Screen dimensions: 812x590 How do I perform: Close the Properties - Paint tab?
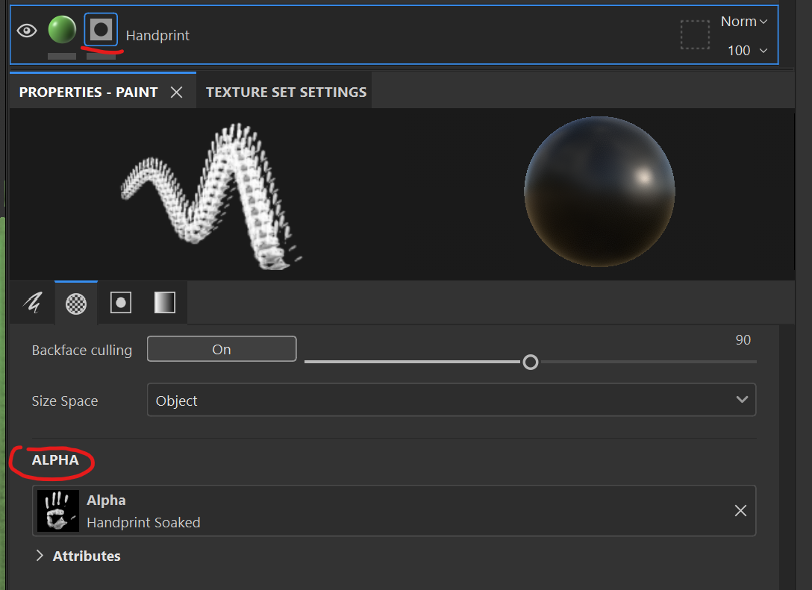click(177, 92)
